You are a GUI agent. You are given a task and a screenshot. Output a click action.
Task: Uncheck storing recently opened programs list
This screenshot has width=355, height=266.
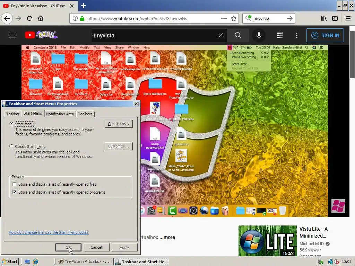[15, 192]
